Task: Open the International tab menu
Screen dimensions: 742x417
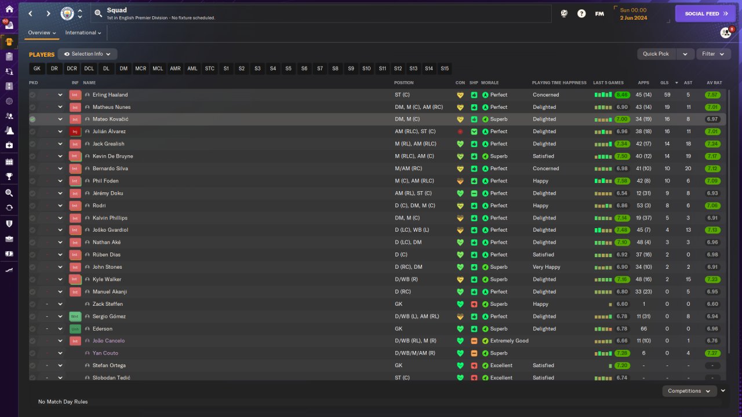Action: click(x=83, y=33)
